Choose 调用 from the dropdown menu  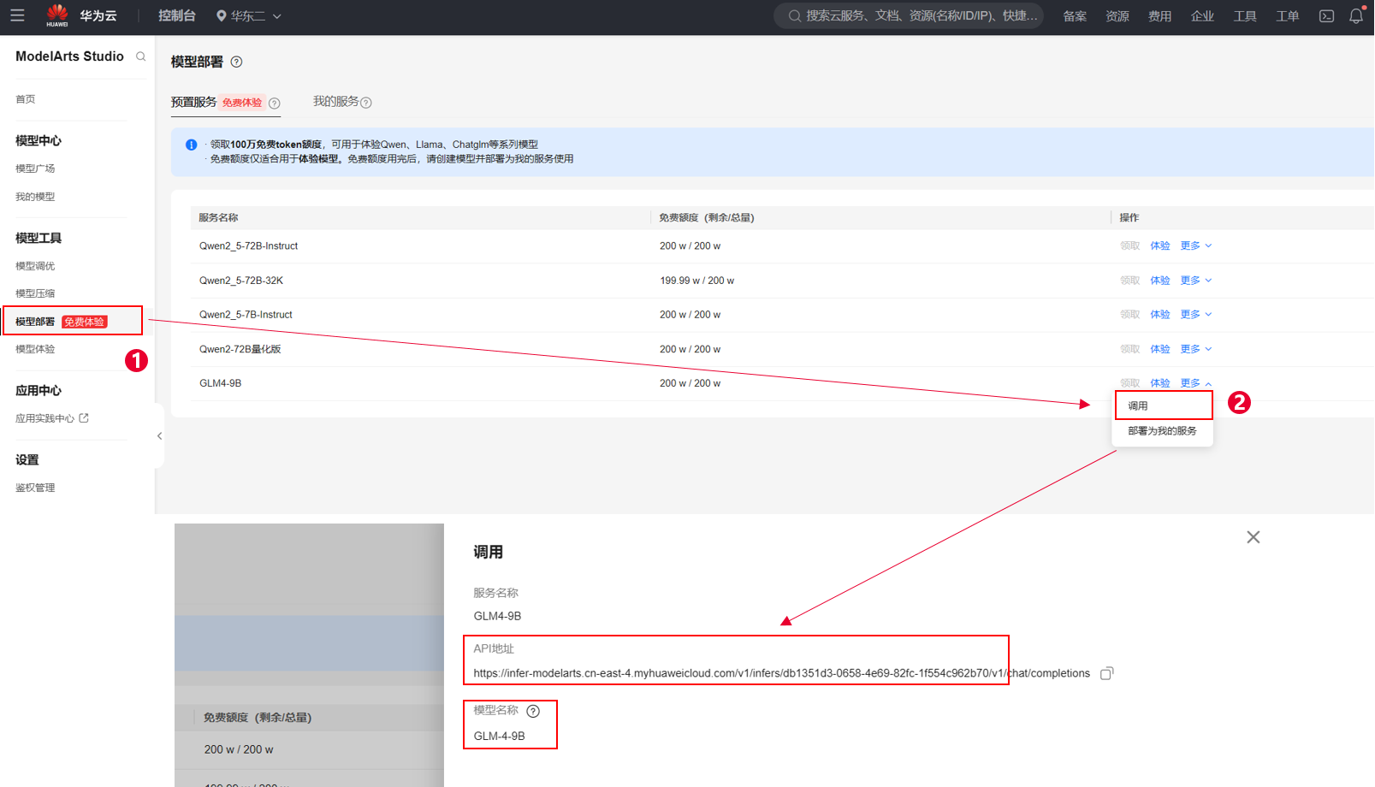[x=1164, y=405]
